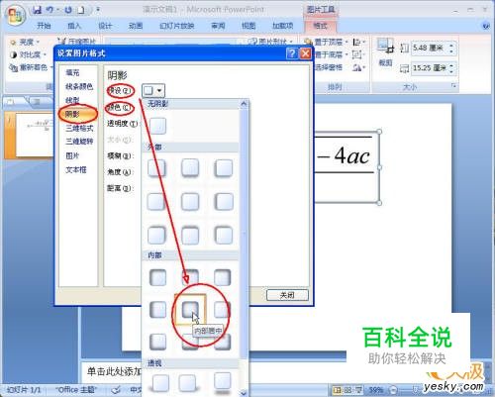Image resolution: width=495 pixels, height=397 pixels.
Task: Open the Contrast (对比度) dropdown
Action: pos(29,54)
